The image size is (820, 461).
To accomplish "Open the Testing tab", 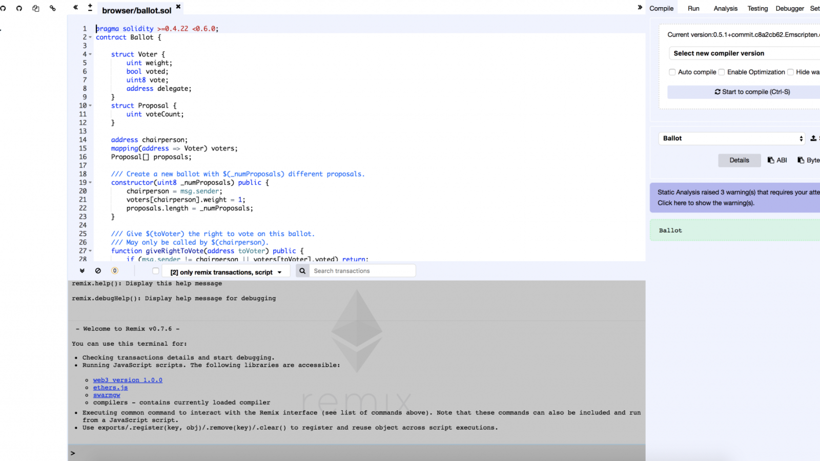I will click(757, 8).
